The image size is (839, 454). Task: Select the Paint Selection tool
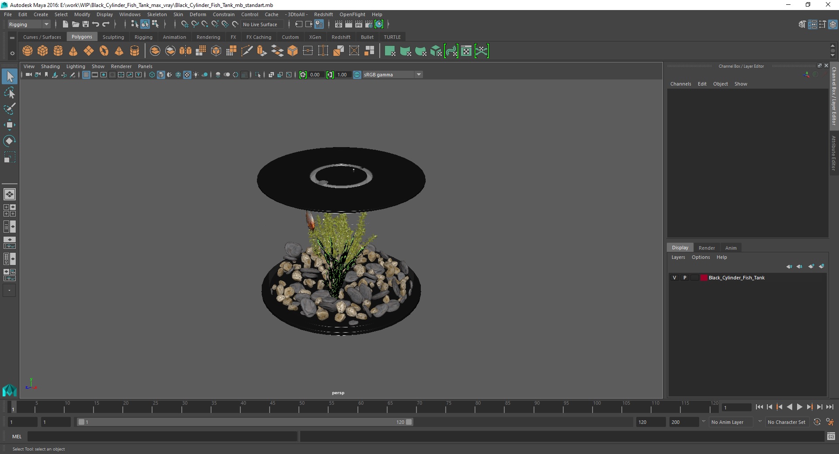10,109
